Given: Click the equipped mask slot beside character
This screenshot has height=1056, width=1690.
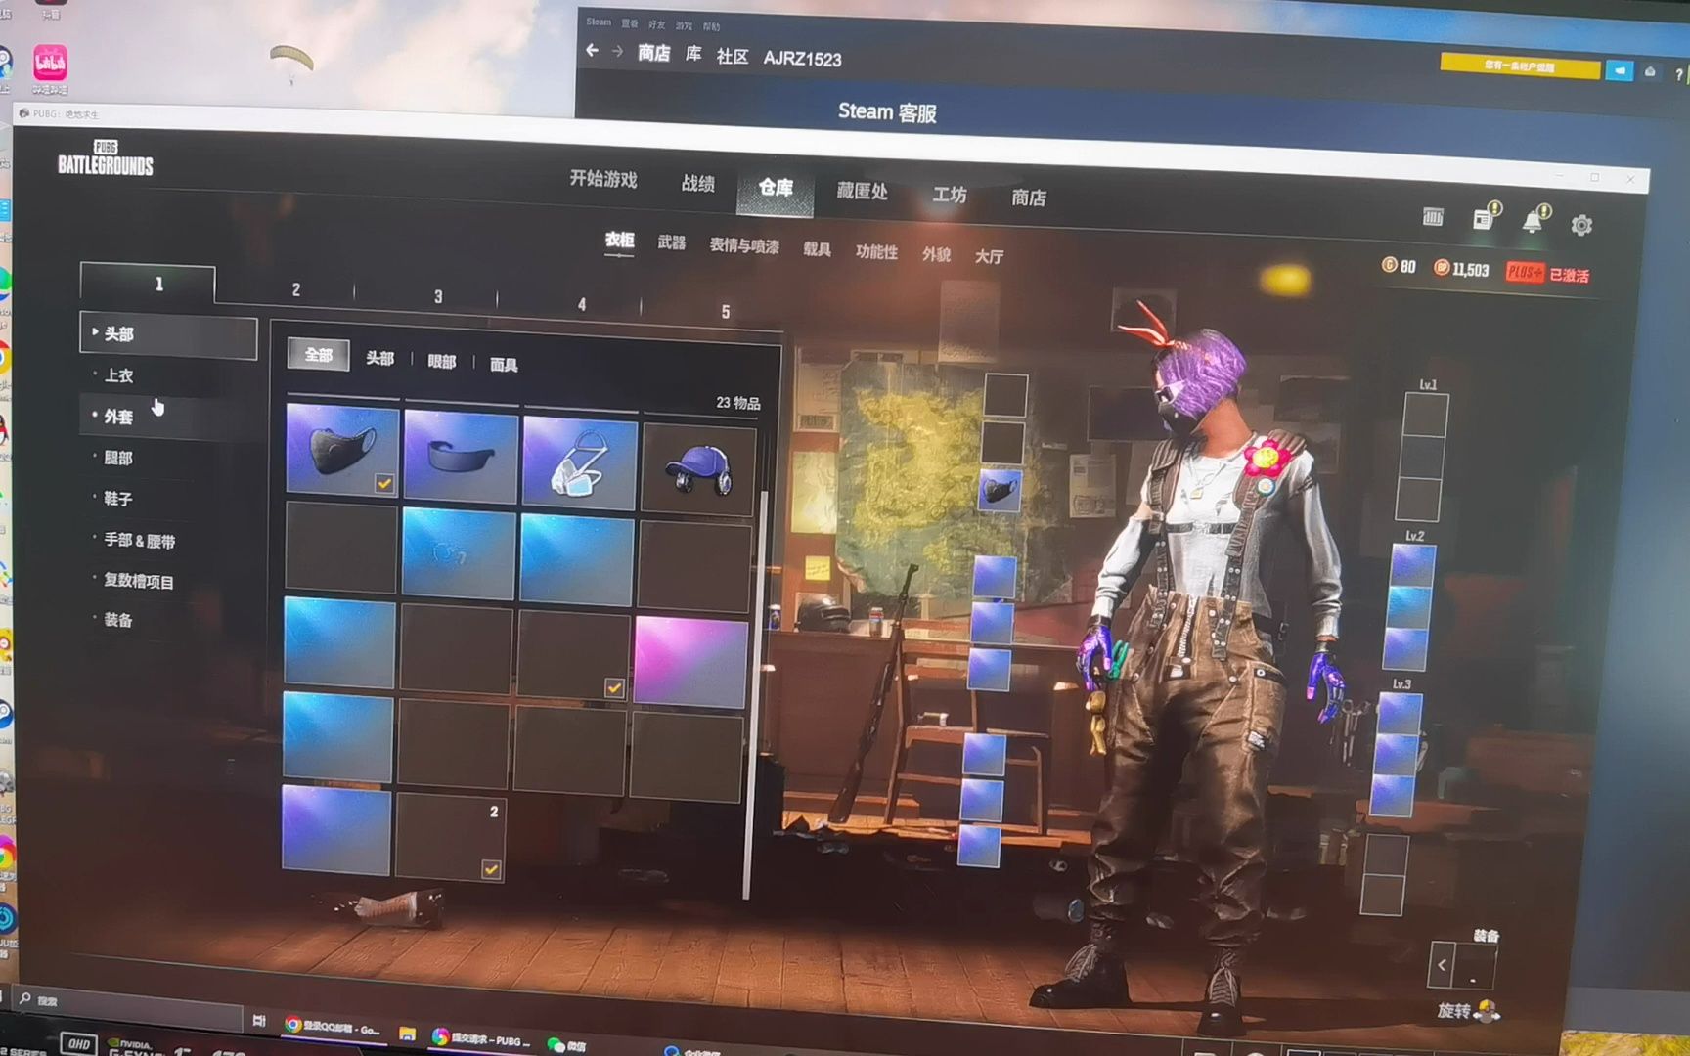Looking at the screenshot, I should click(x=1000, y=489).
